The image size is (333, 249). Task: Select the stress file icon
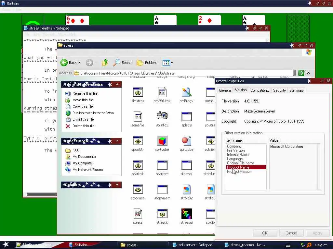[x=138, y=214]
